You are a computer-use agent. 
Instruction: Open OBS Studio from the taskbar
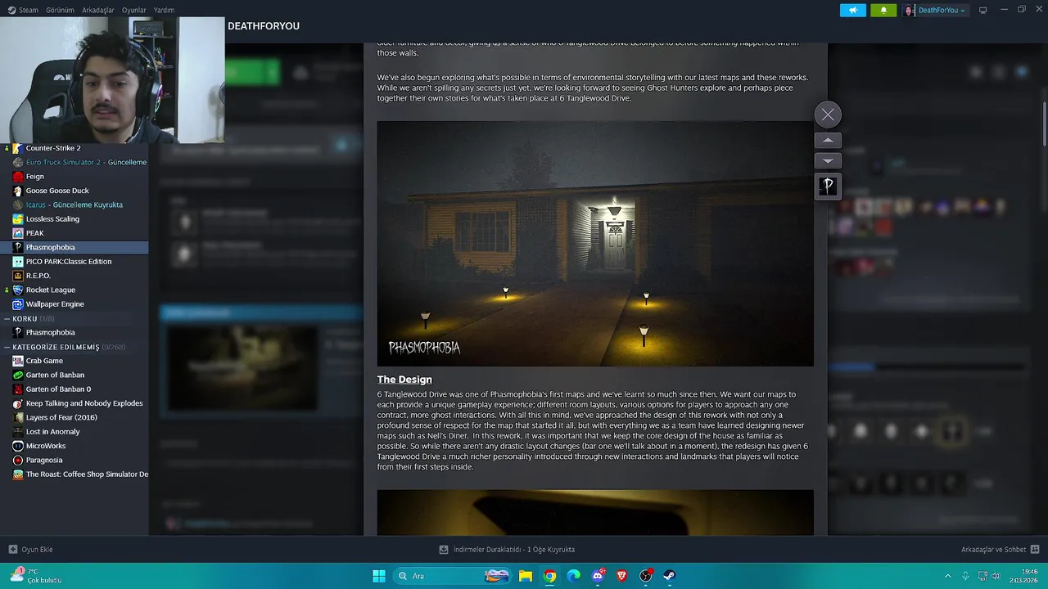point(646,576)
